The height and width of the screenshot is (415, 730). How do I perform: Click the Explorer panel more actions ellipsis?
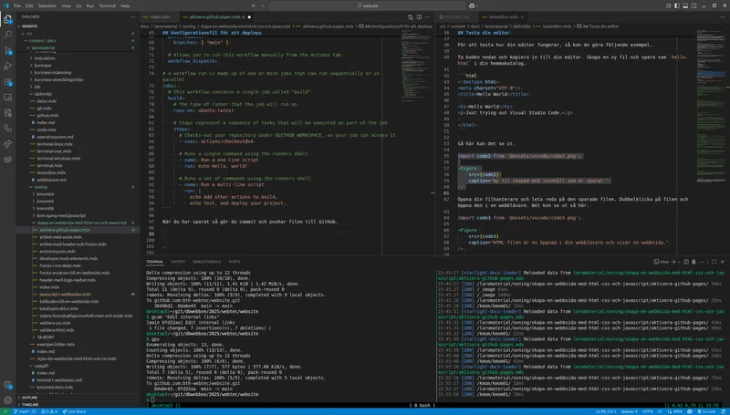(132, 16)
